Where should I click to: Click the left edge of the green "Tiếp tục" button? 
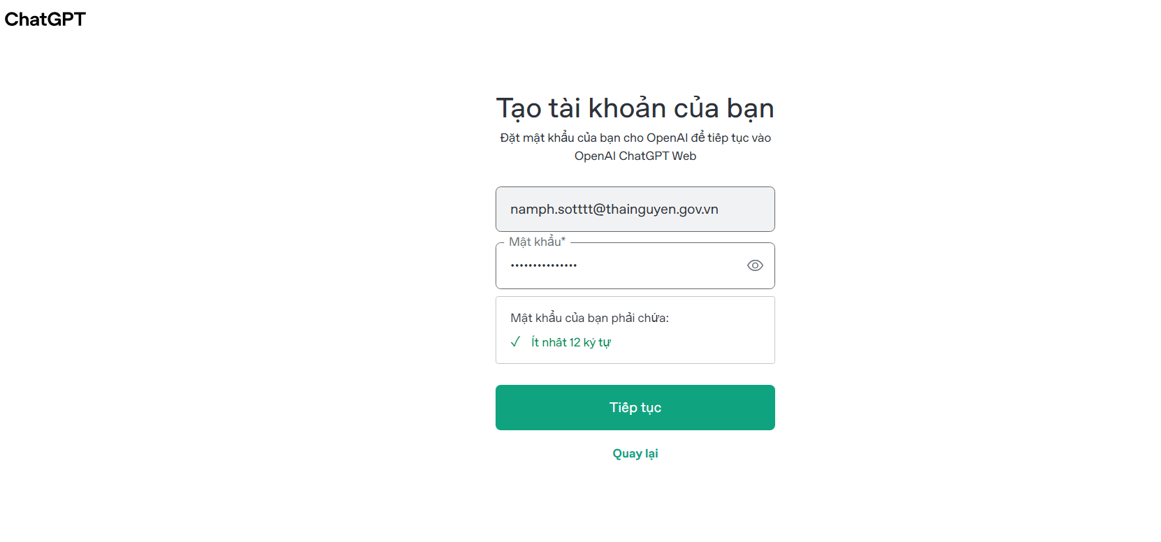pos(505,407)
